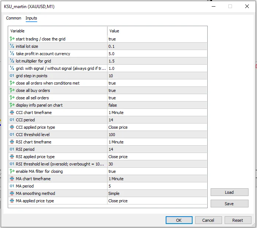
Task: Edit the RSI threshold level value 30
Action: (157, 164)
